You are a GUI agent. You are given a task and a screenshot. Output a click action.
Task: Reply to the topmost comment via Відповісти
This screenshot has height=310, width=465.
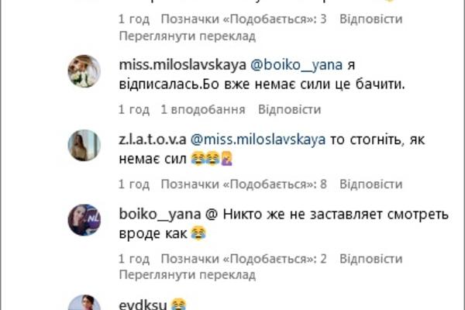(371, 19)
